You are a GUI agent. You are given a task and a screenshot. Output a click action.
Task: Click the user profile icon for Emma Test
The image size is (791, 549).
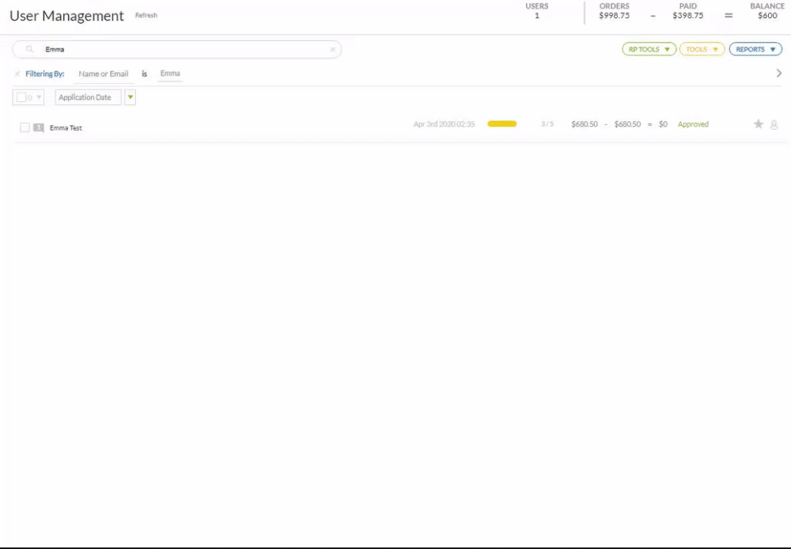point(774,124)
